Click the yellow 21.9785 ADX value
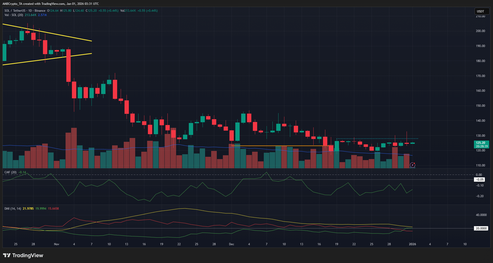Screen dimensions: 493x263 tap(28, 209)
